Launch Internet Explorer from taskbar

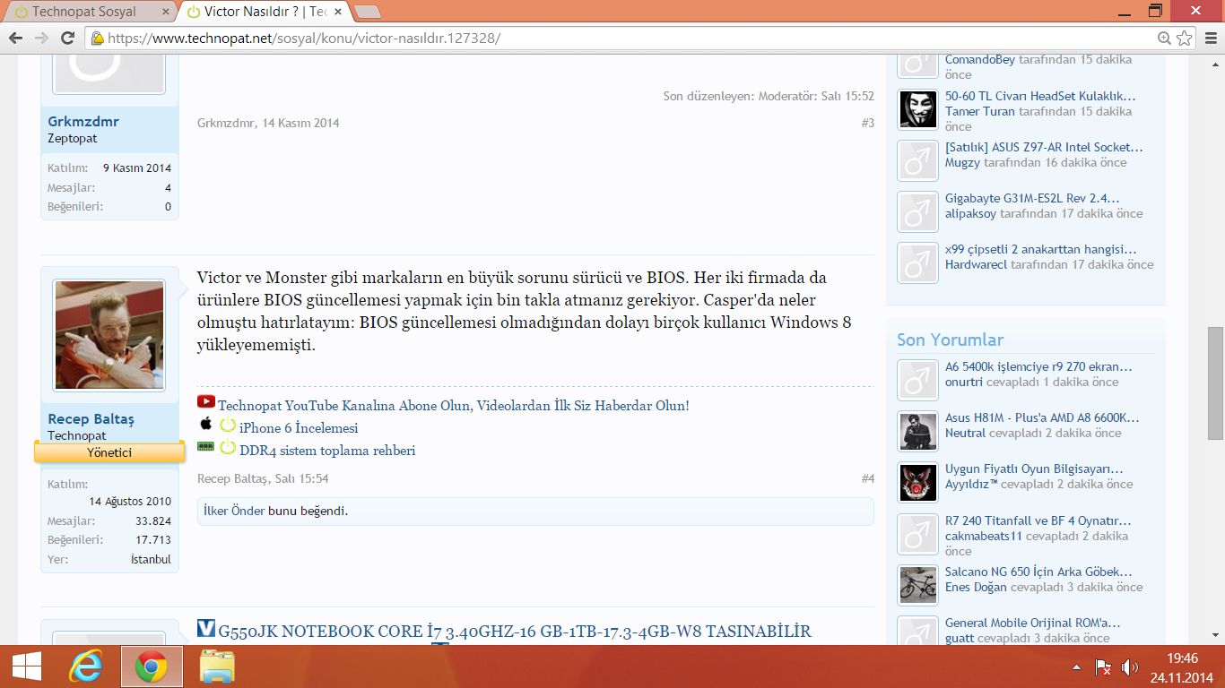click(x=86, y=666)
